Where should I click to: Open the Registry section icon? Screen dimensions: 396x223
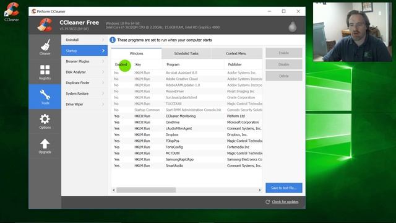pyautogui.click(x=45, y=70)
